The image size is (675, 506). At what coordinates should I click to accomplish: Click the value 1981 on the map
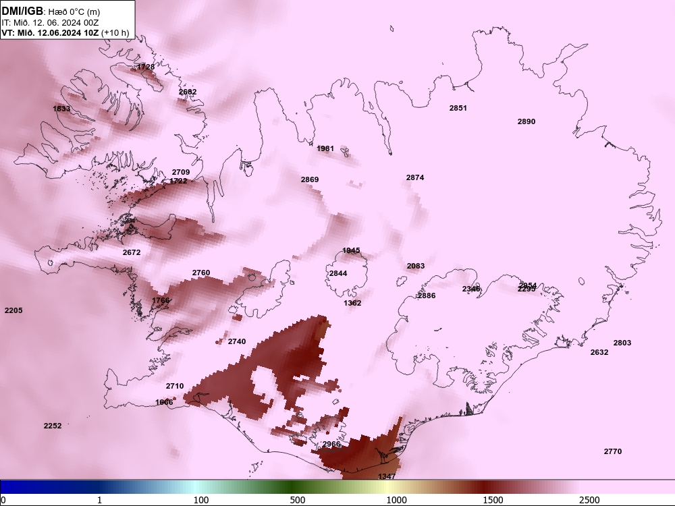(x=325, y=148)
